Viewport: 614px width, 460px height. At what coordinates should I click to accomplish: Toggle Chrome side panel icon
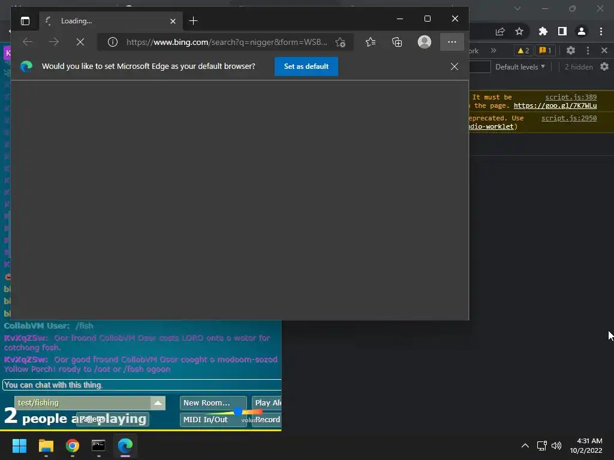562,31
